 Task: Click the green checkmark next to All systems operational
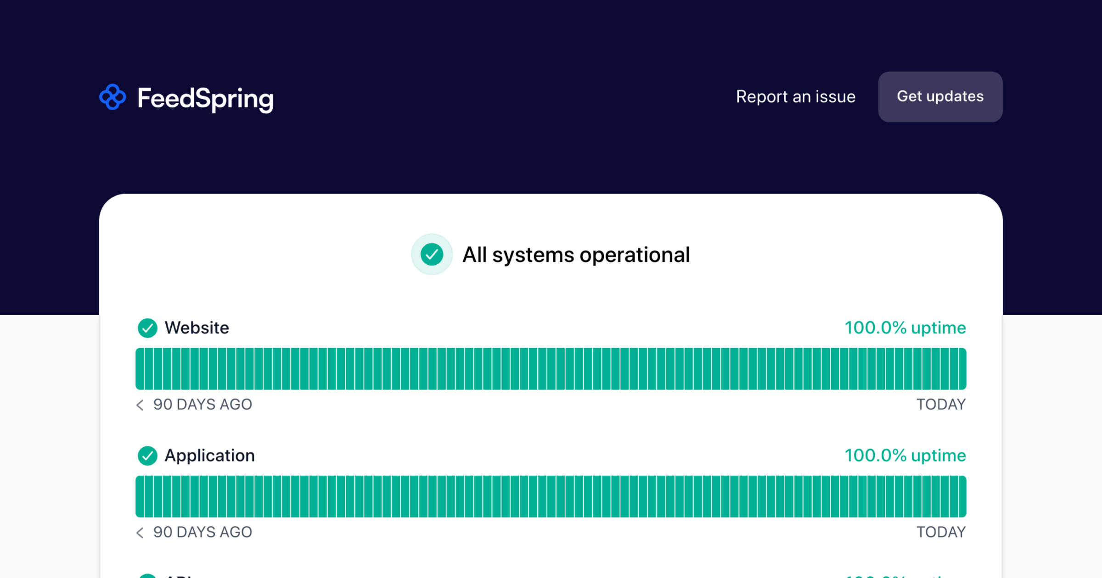tap(431, 255)
